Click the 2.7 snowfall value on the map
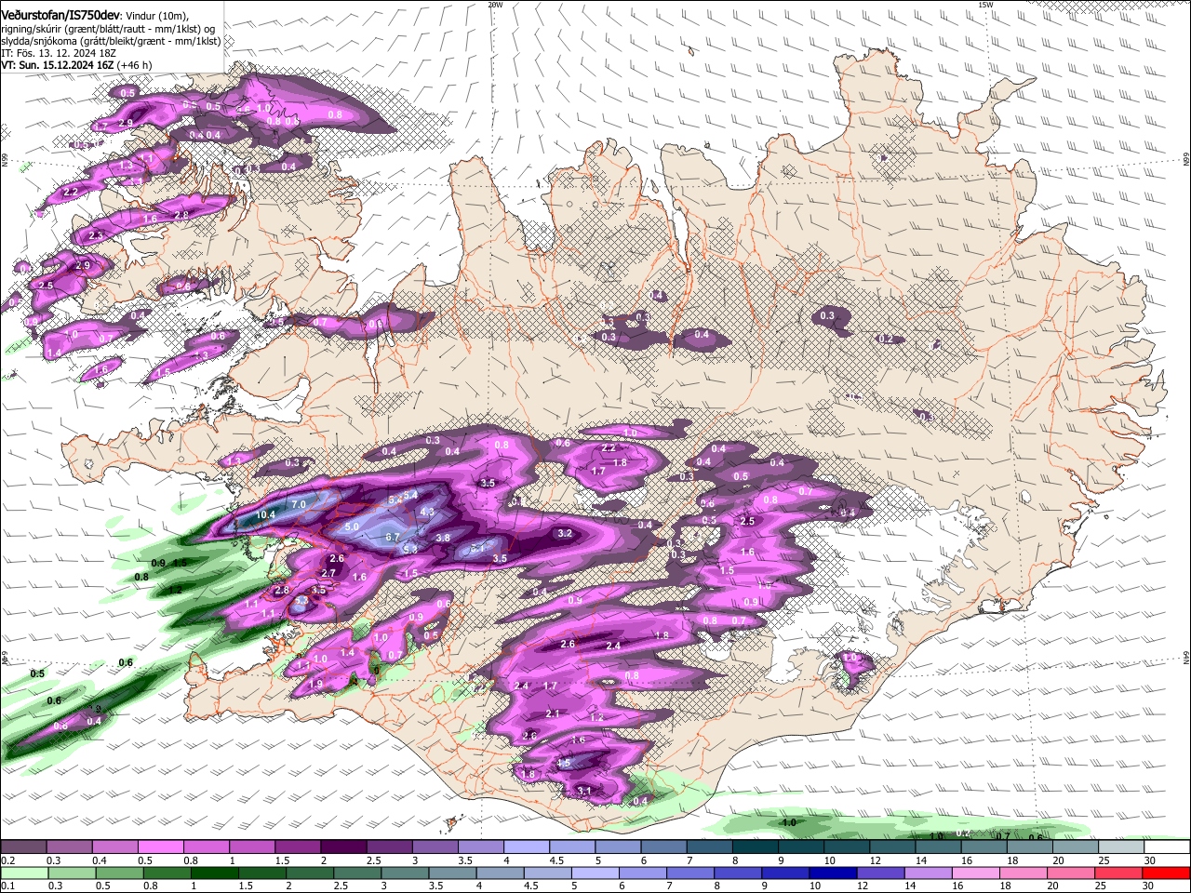The height and width of the screenshot is (893, 1191). [328, 573]
